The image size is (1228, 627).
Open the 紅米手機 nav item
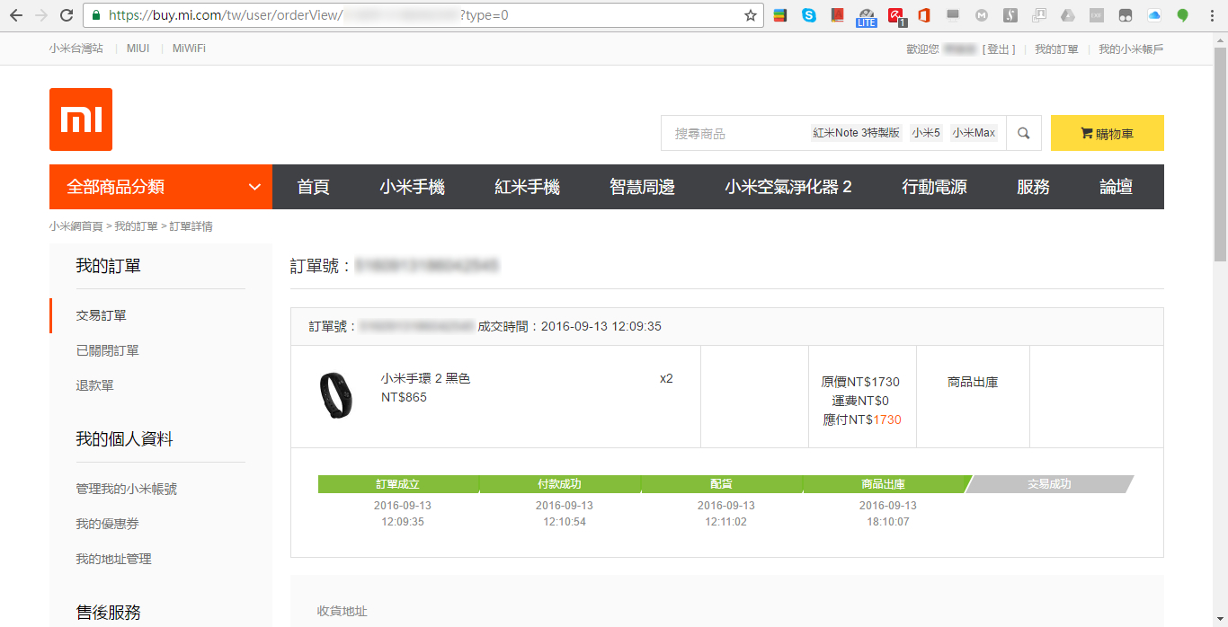pyautogui.click(x=528, y=187)
